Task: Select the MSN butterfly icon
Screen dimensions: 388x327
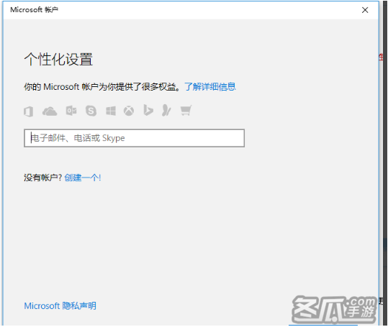Action: 166,110
